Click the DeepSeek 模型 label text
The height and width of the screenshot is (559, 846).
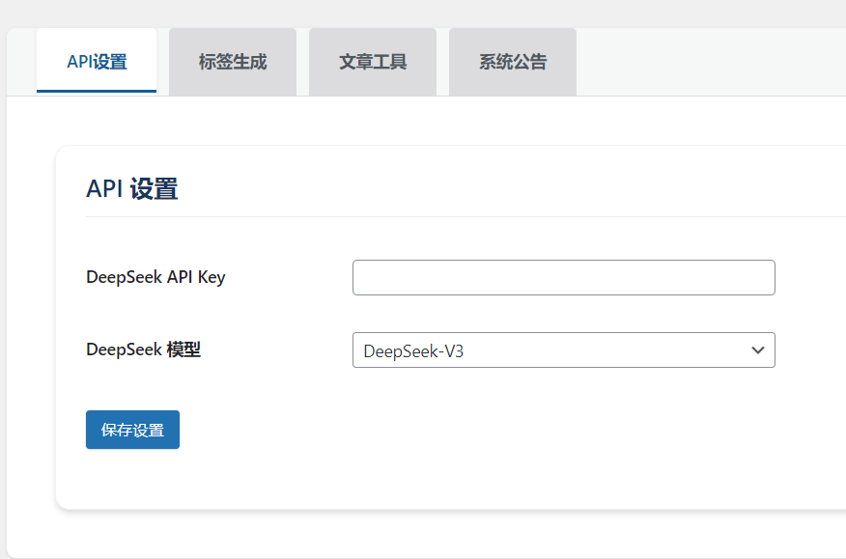pyautogui.click(x=143, y=349)
